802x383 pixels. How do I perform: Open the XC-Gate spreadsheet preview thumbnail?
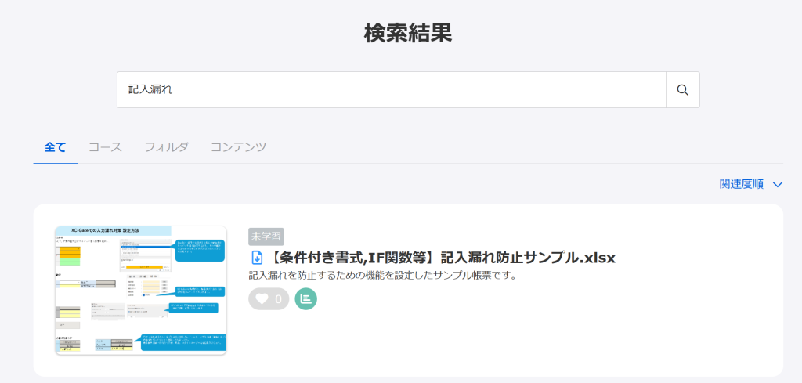pos(140,290)
